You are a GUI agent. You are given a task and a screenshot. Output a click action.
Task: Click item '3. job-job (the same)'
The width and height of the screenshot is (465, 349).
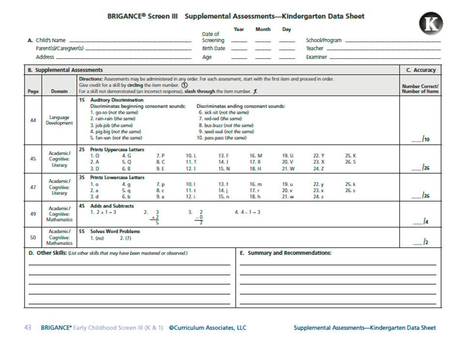coord(111,125)
